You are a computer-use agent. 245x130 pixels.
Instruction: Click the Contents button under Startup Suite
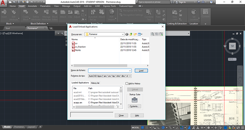point(134,106)
